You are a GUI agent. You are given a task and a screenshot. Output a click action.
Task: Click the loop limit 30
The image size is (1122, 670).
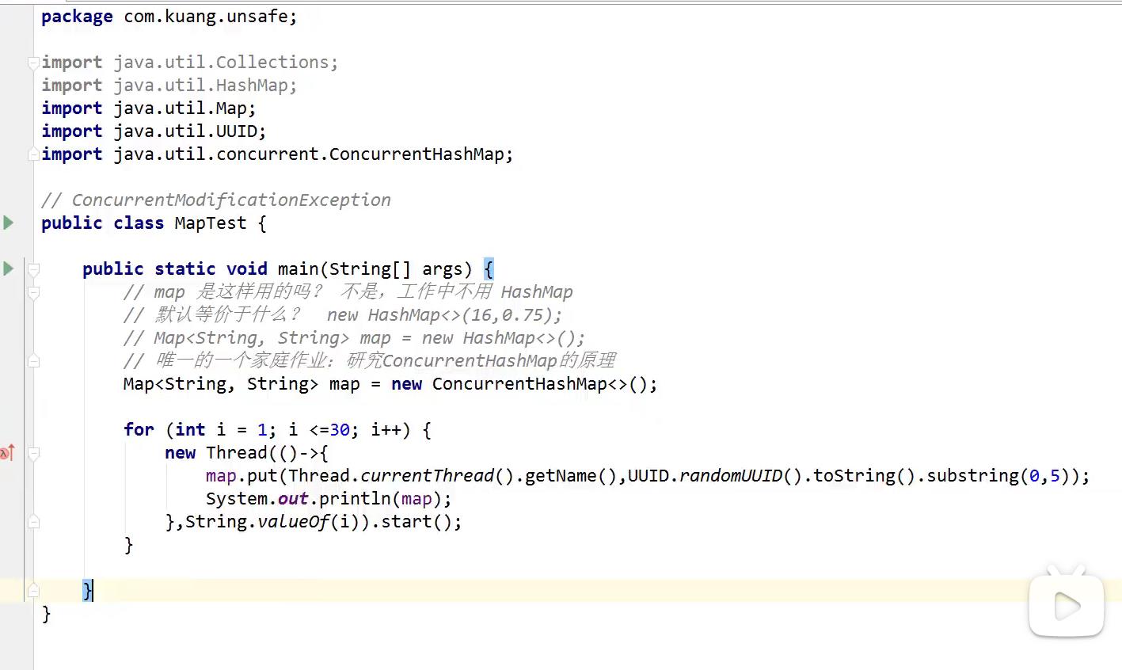340,430
